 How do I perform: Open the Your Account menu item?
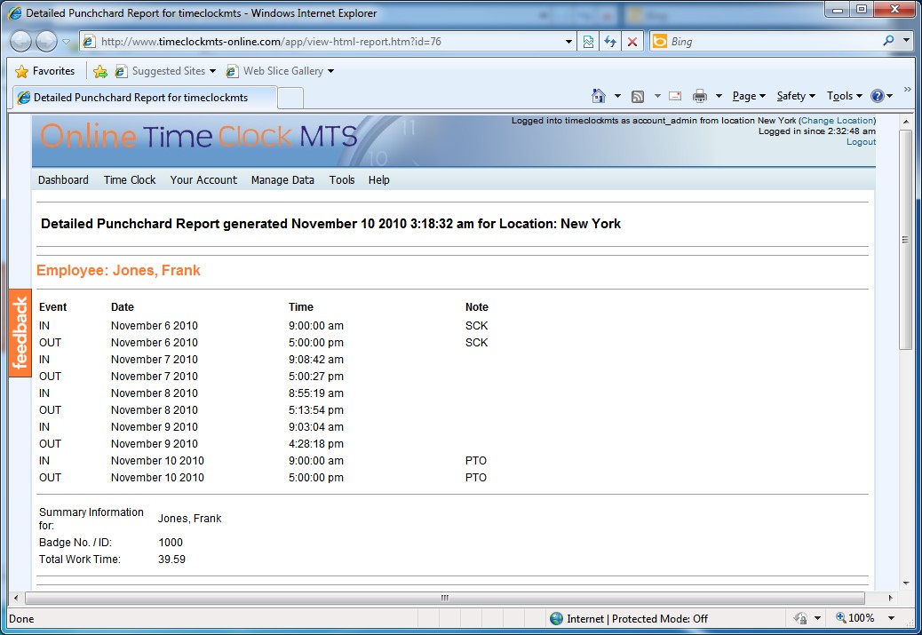[203, 180]
